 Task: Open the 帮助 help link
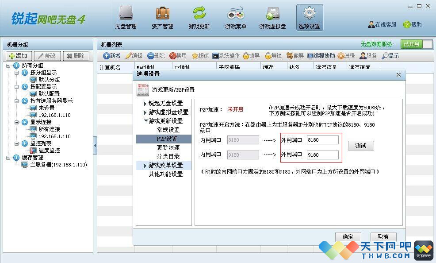point(413,25)
